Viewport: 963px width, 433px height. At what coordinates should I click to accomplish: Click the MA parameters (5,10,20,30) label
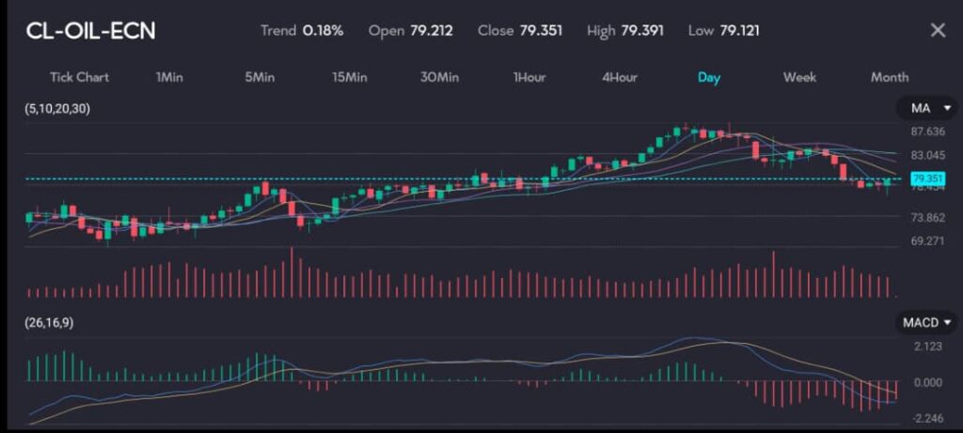57,109
